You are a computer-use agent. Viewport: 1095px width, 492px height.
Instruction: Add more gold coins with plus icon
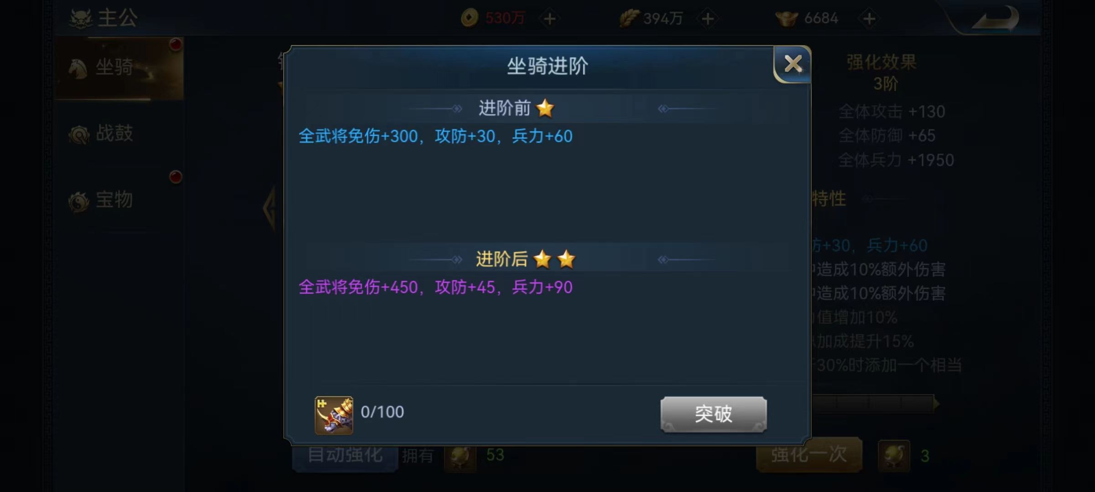550,19
